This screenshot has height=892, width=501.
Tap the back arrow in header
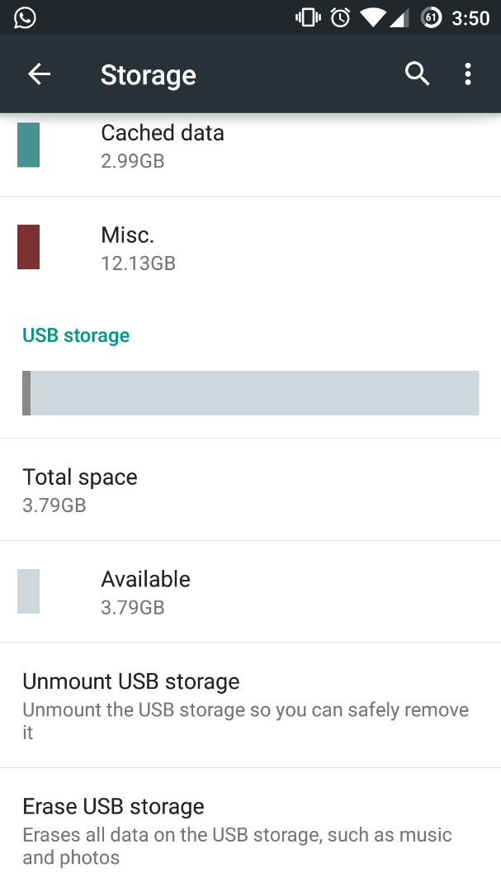tap(39, 74)
